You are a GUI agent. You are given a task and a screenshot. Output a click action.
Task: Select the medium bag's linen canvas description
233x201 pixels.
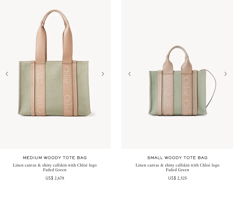(x=55, y=165)
